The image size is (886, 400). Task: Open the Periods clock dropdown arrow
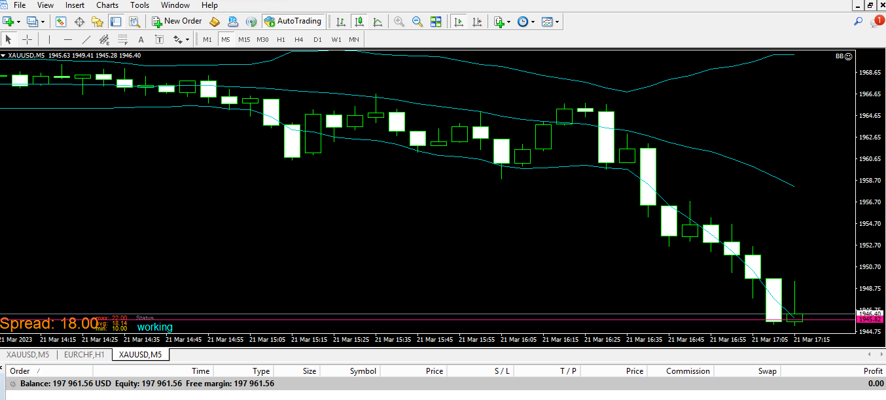tap(533, 22)
